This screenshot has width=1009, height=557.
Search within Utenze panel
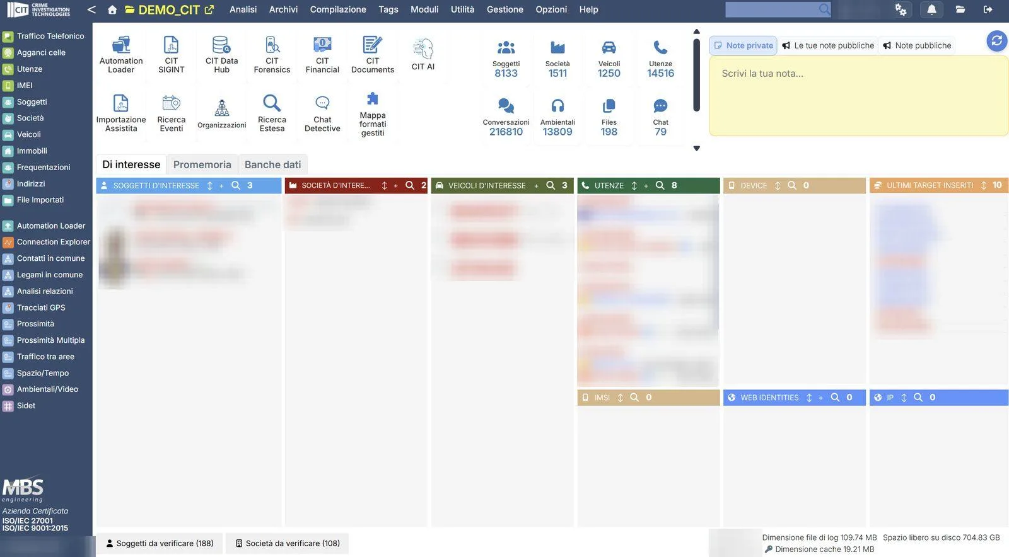pyautogui.click(x=660, y=185)
